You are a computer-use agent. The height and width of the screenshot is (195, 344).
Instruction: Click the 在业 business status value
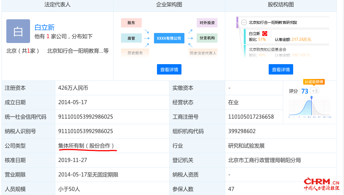[x=233, y=102]
